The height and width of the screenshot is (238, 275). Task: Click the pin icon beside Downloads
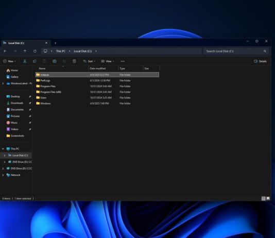(x=30, y=103)
